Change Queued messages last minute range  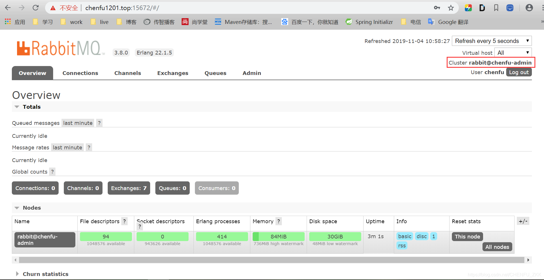[78, 123]
